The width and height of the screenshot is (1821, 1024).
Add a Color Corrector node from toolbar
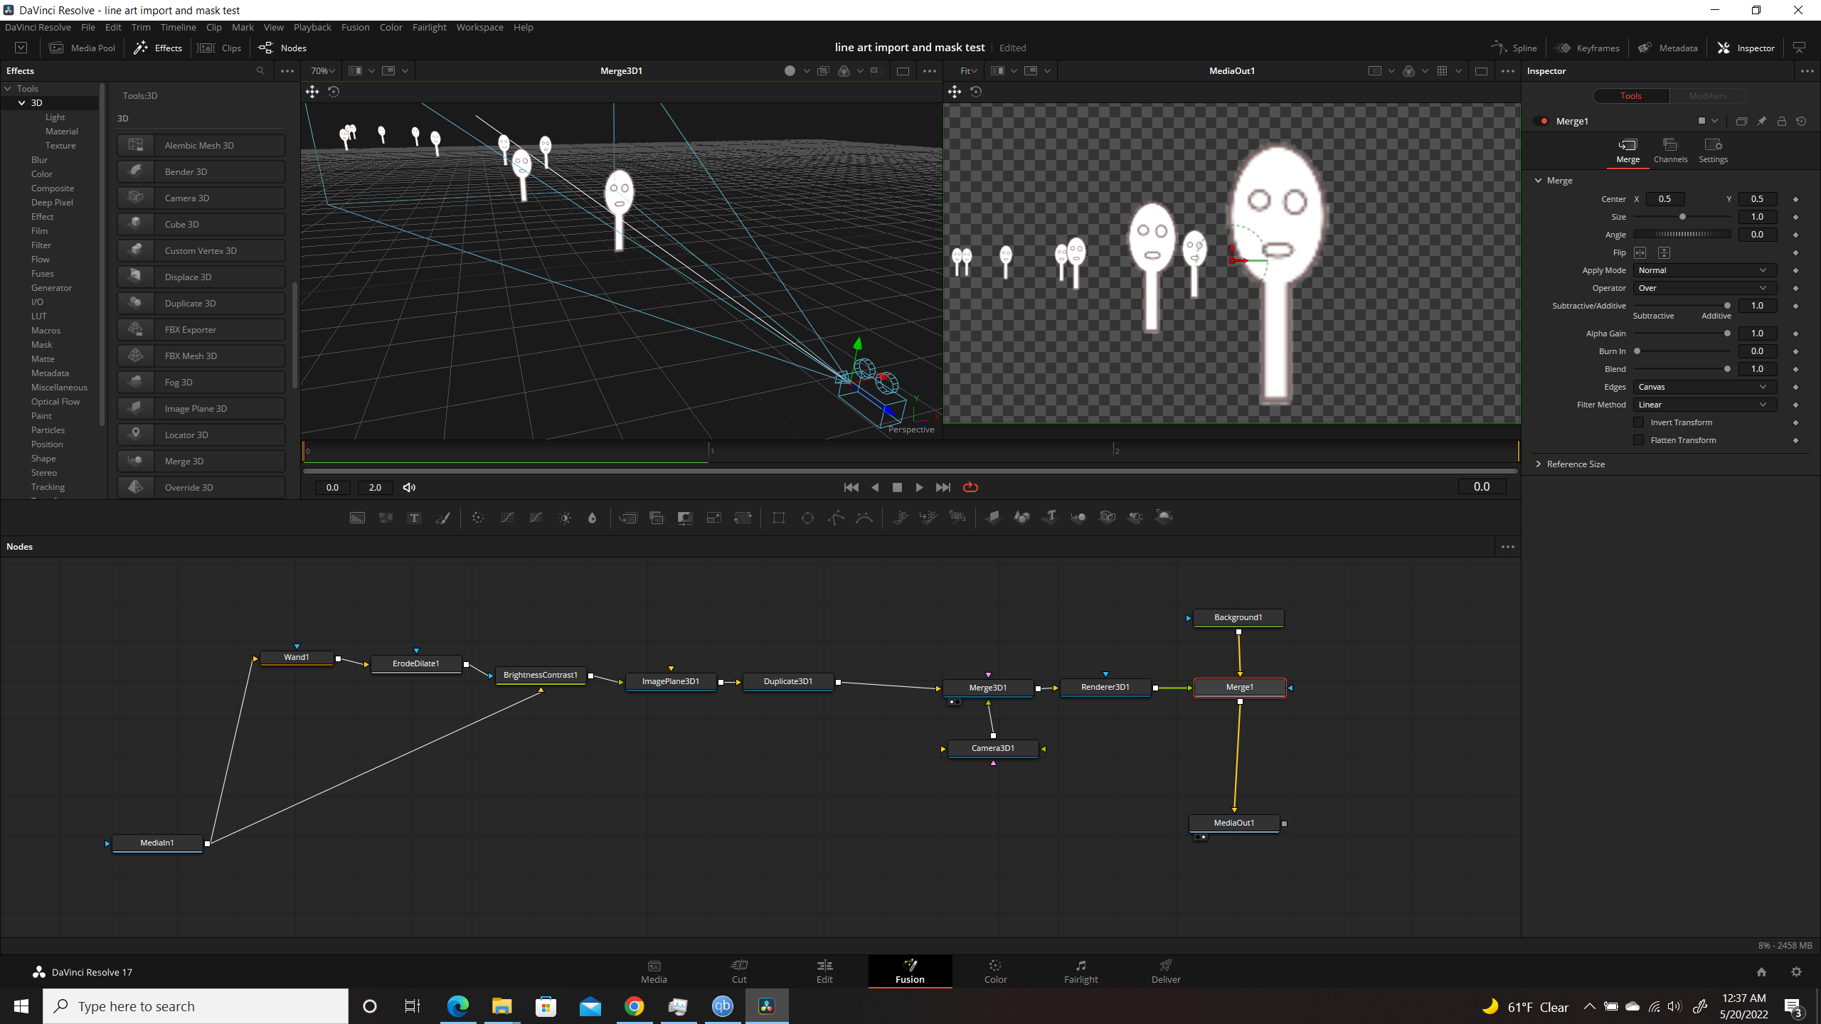(x=478, y=518)
